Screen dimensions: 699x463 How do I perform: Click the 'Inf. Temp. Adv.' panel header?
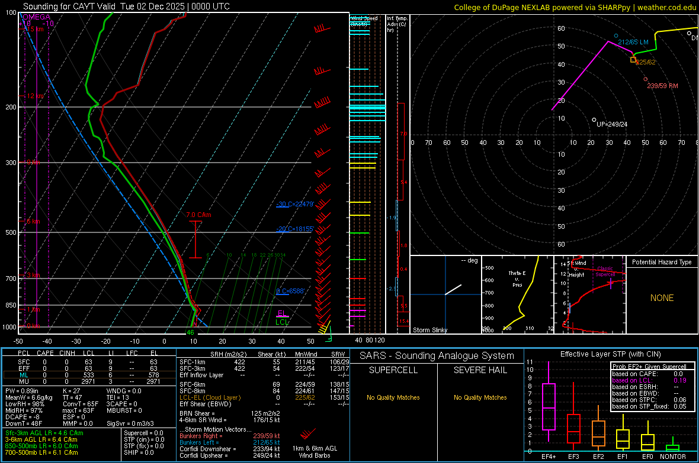pyautogui.click(x=397, y=24)
